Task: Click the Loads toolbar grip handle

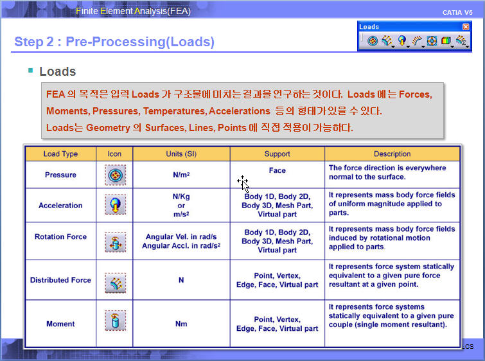Action: point(363,41)
